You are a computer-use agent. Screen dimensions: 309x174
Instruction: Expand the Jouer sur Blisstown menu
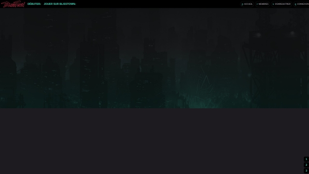pyautogui.click(x=60, y=4)
